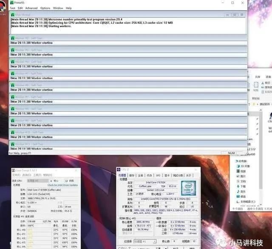Open the 共享 tab in File Explorer
This screenshot has height=249, width=272.
(x=258, y=77)
